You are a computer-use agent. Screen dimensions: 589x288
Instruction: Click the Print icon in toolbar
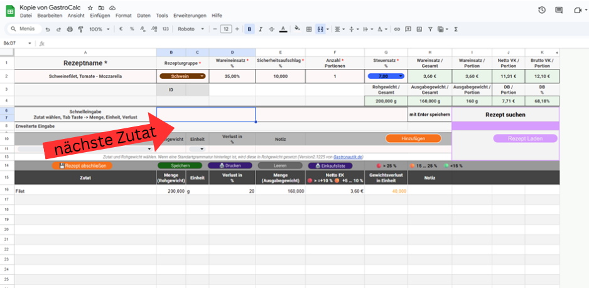[70, 29]
